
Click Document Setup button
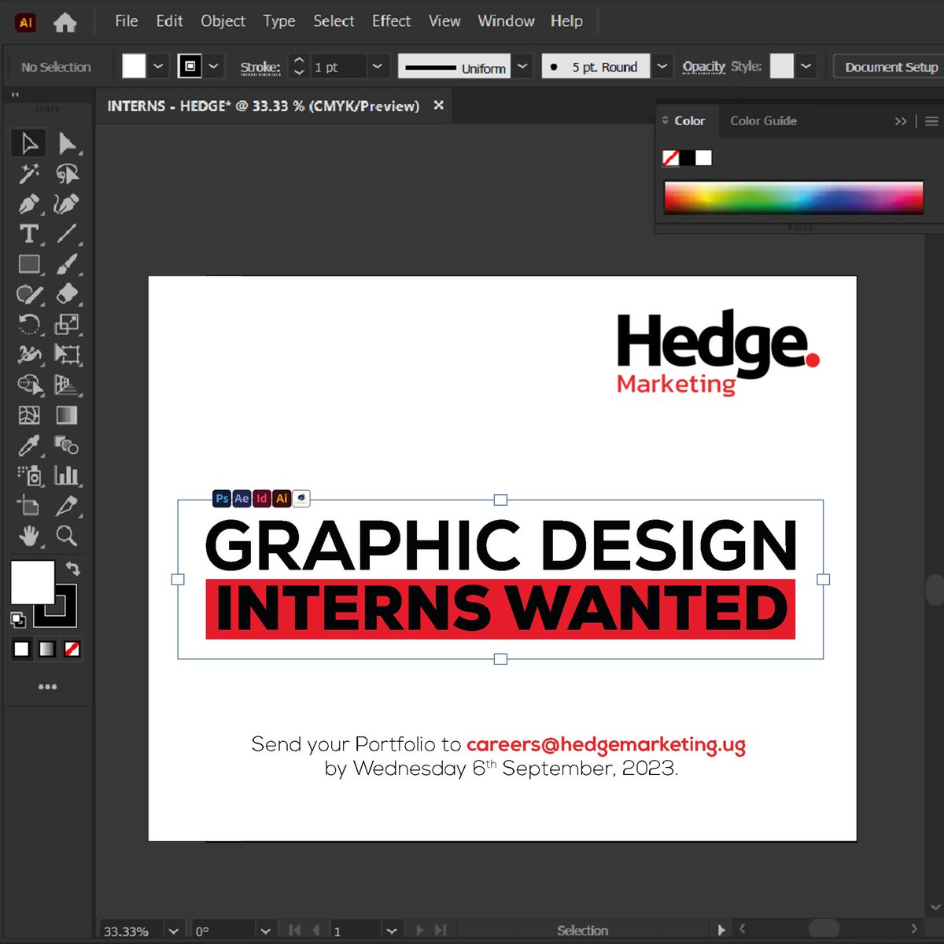[x=891, y=67]
